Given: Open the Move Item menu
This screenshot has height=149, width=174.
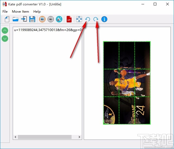Looking at the screenshot, I should tap(20, 12).
